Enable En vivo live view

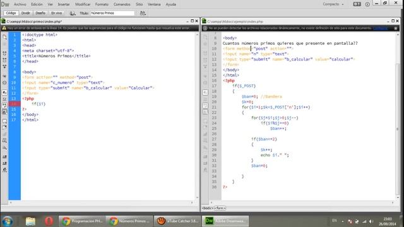(x=56, y=13)
